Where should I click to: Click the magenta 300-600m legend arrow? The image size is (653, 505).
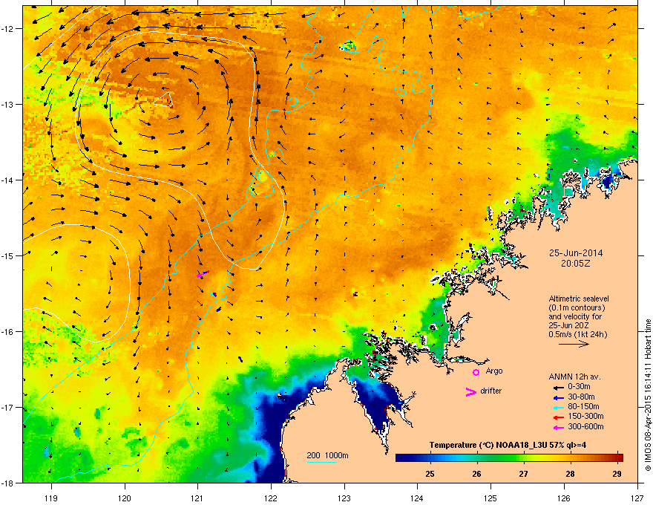[559, 427]
